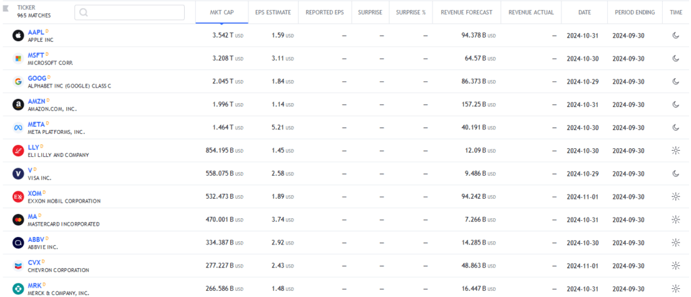The width and height of the screenshot is (691, 297).
Task: Click the moon time icon in GOOG row
Action: [675, 81]
